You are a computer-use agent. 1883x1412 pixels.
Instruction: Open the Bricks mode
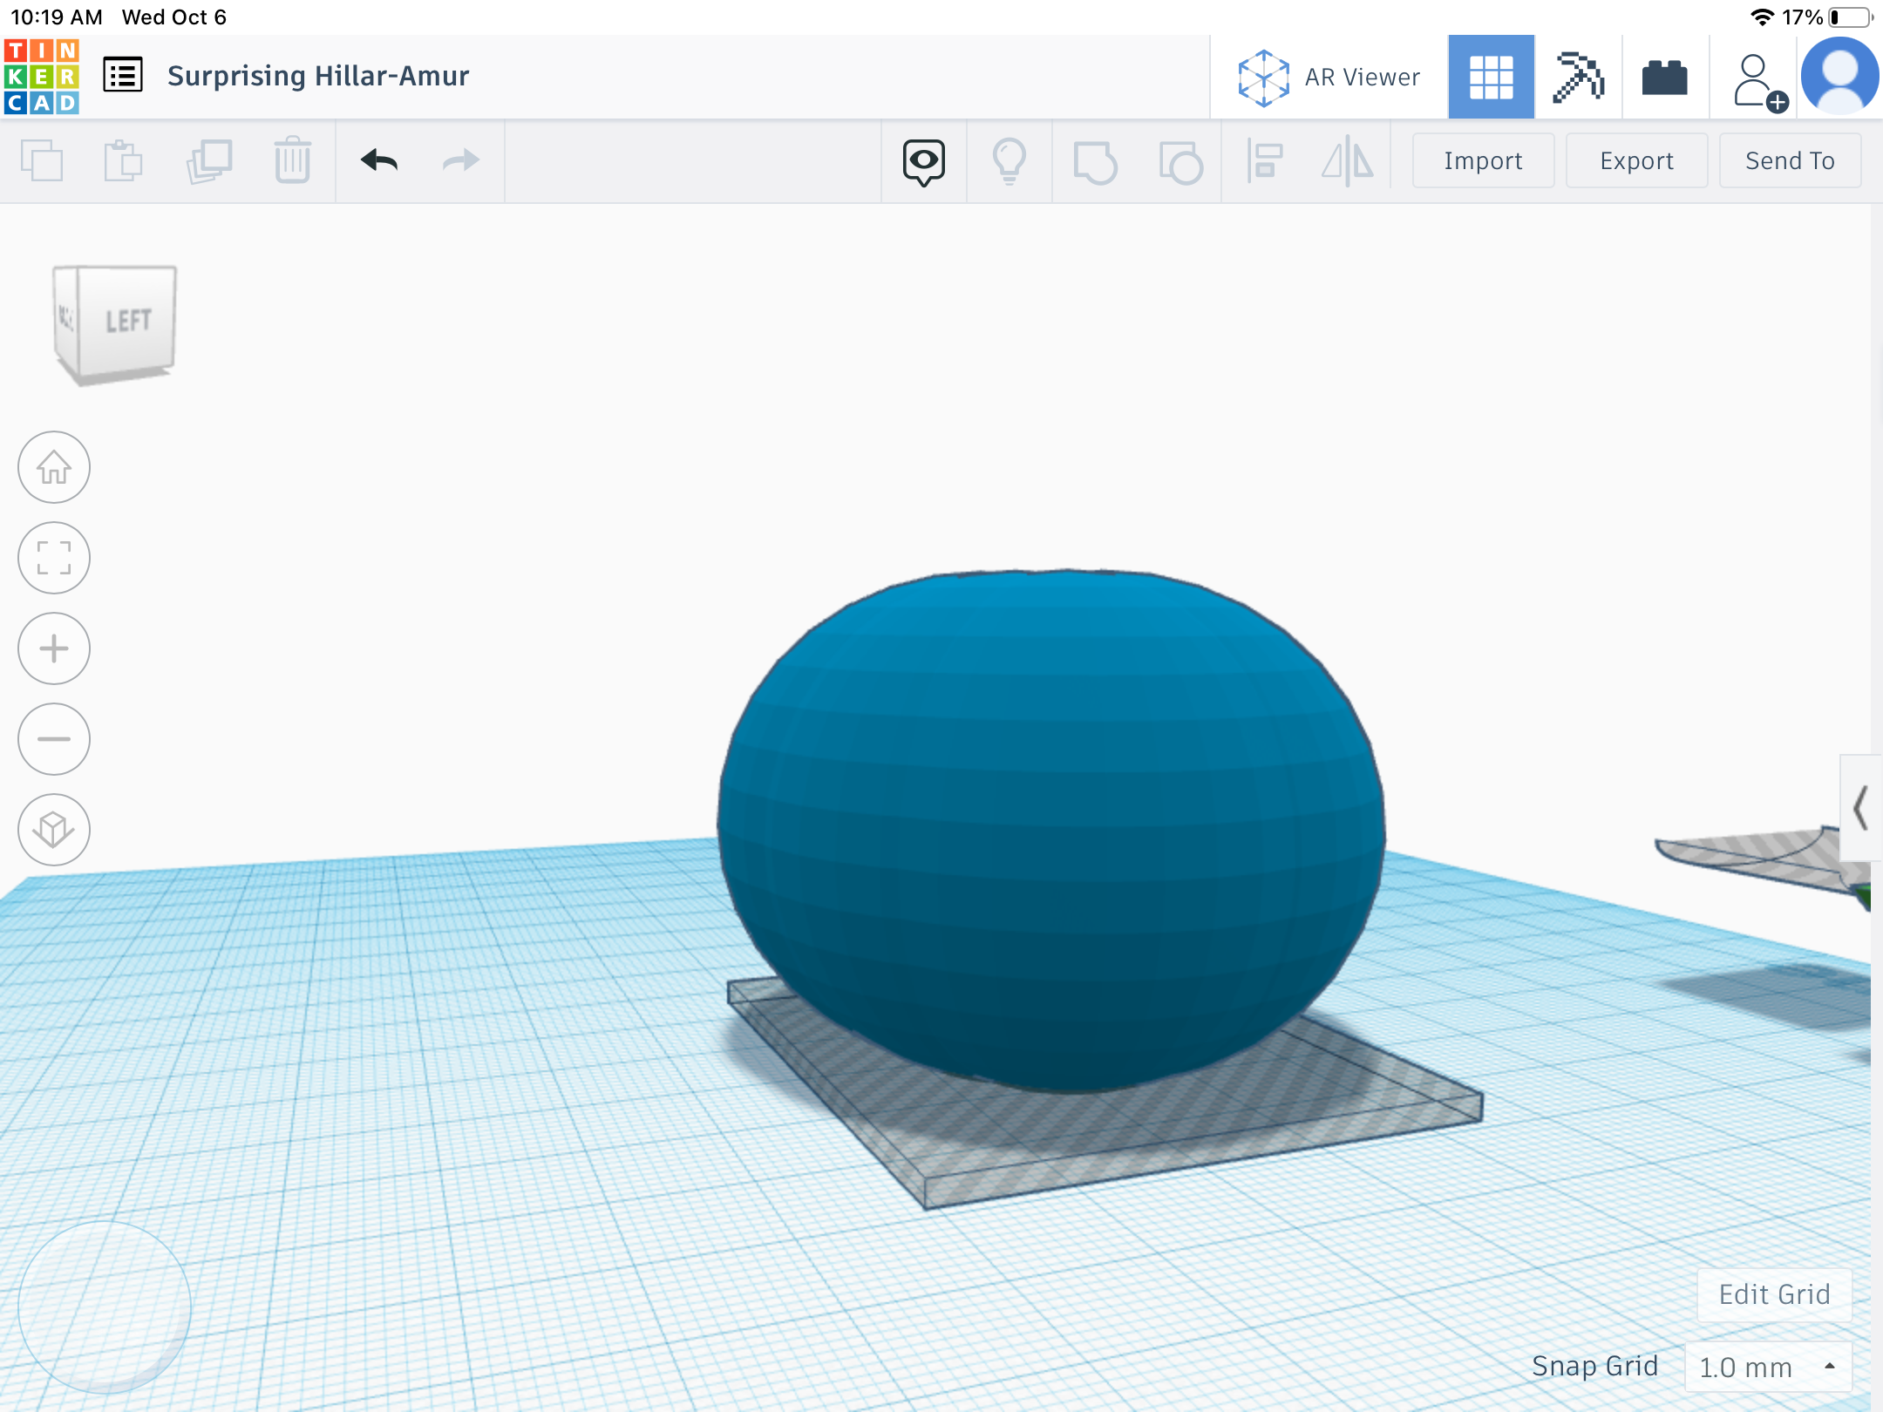click(1664, 78)
